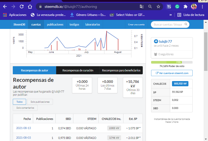Open the extensions puzzle icon
Screen dimensions: 208x141
coord(186,7)
